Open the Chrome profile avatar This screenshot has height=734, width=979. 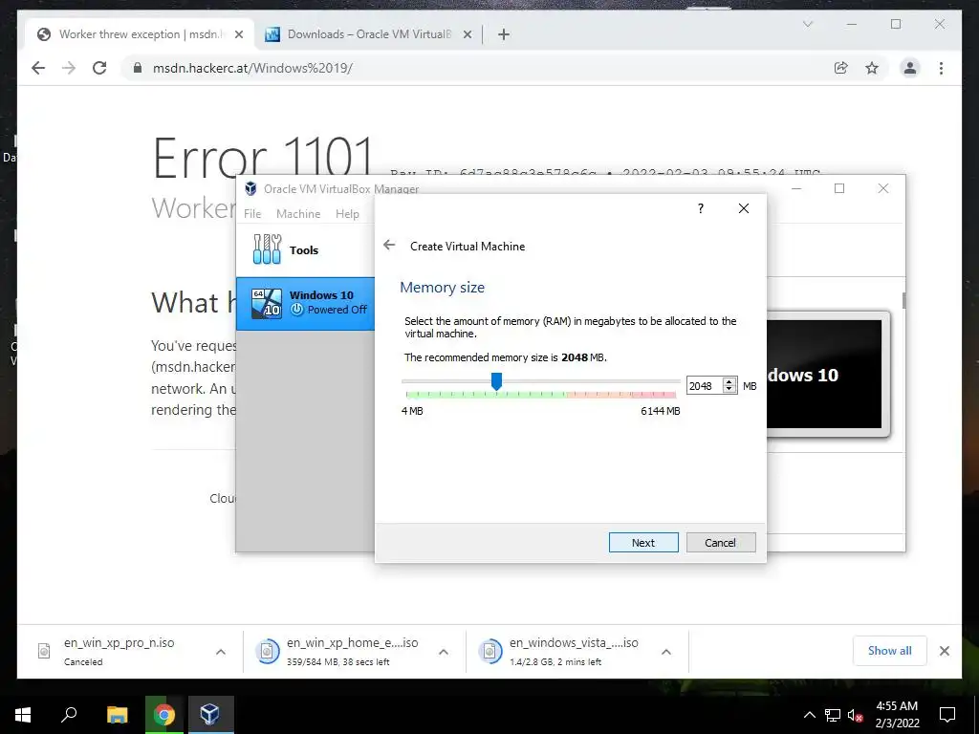[x=910, y=68]
